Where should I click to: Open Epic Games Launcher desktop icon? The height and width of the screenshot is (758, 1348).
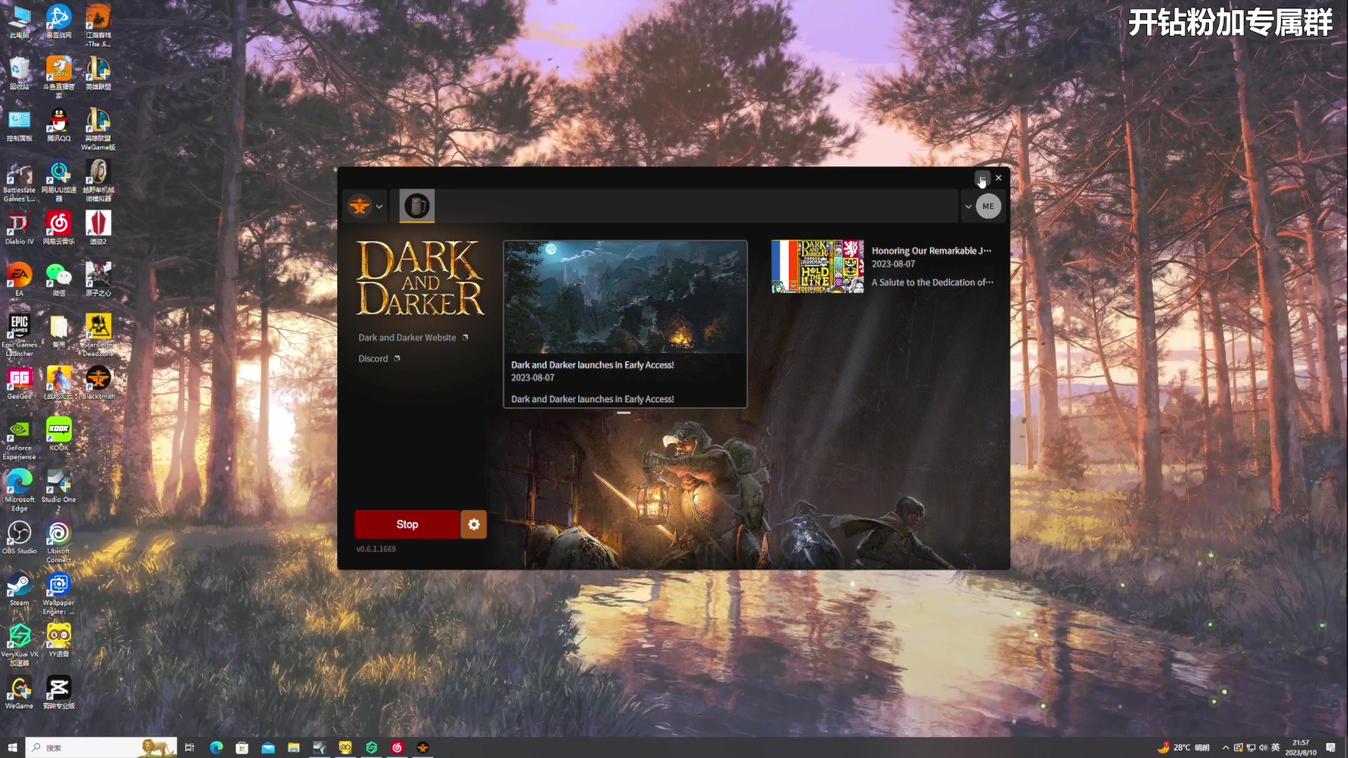click(x=20, y=335)
